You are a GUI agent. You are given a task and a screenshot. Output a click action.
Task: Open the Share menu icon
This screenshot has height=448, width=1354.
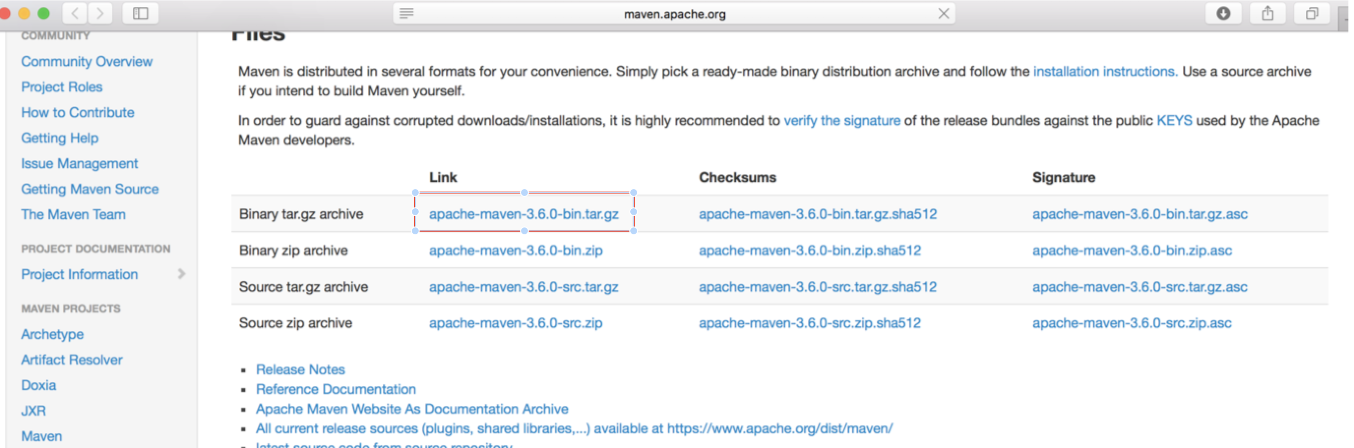click(x=1268, y=13)
